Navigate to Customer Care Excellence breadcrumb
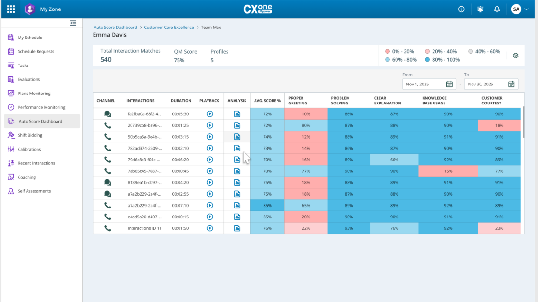Viewport: 538px width, 302px height. pyautogui.click(x=169, y=28)
